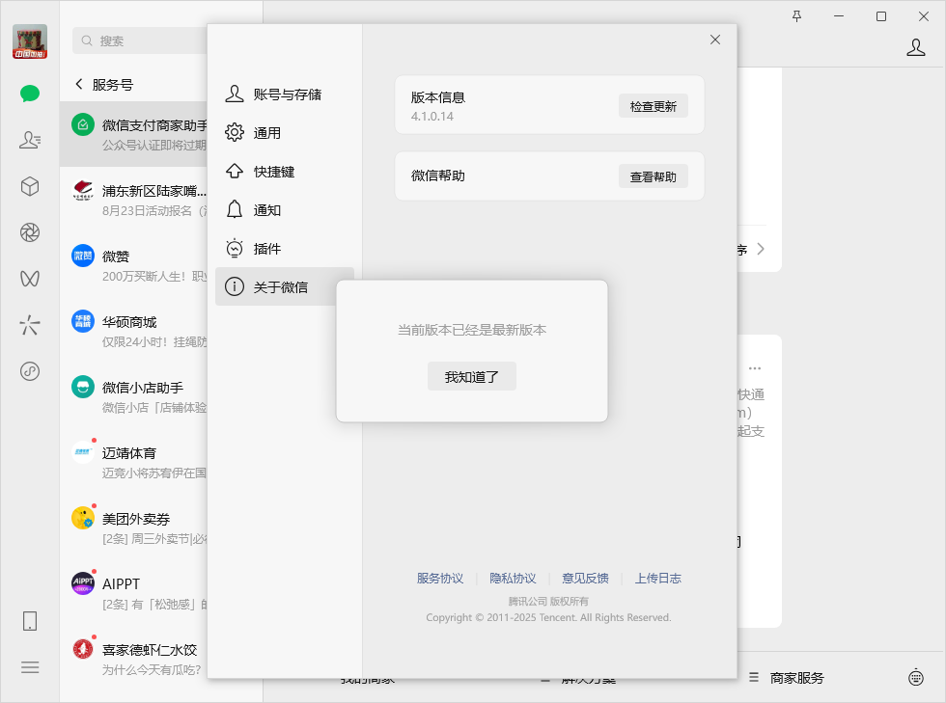Select 通知 settings tab
The width and height of the screenshot is (946, 703).
click(x=285, y=210)
